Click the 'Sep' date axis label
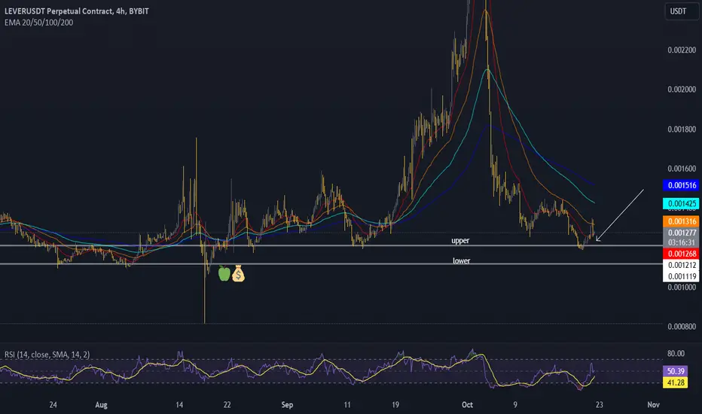Image resolution: width=702 pixels, height=414 pixels. (x=287, y=405)
